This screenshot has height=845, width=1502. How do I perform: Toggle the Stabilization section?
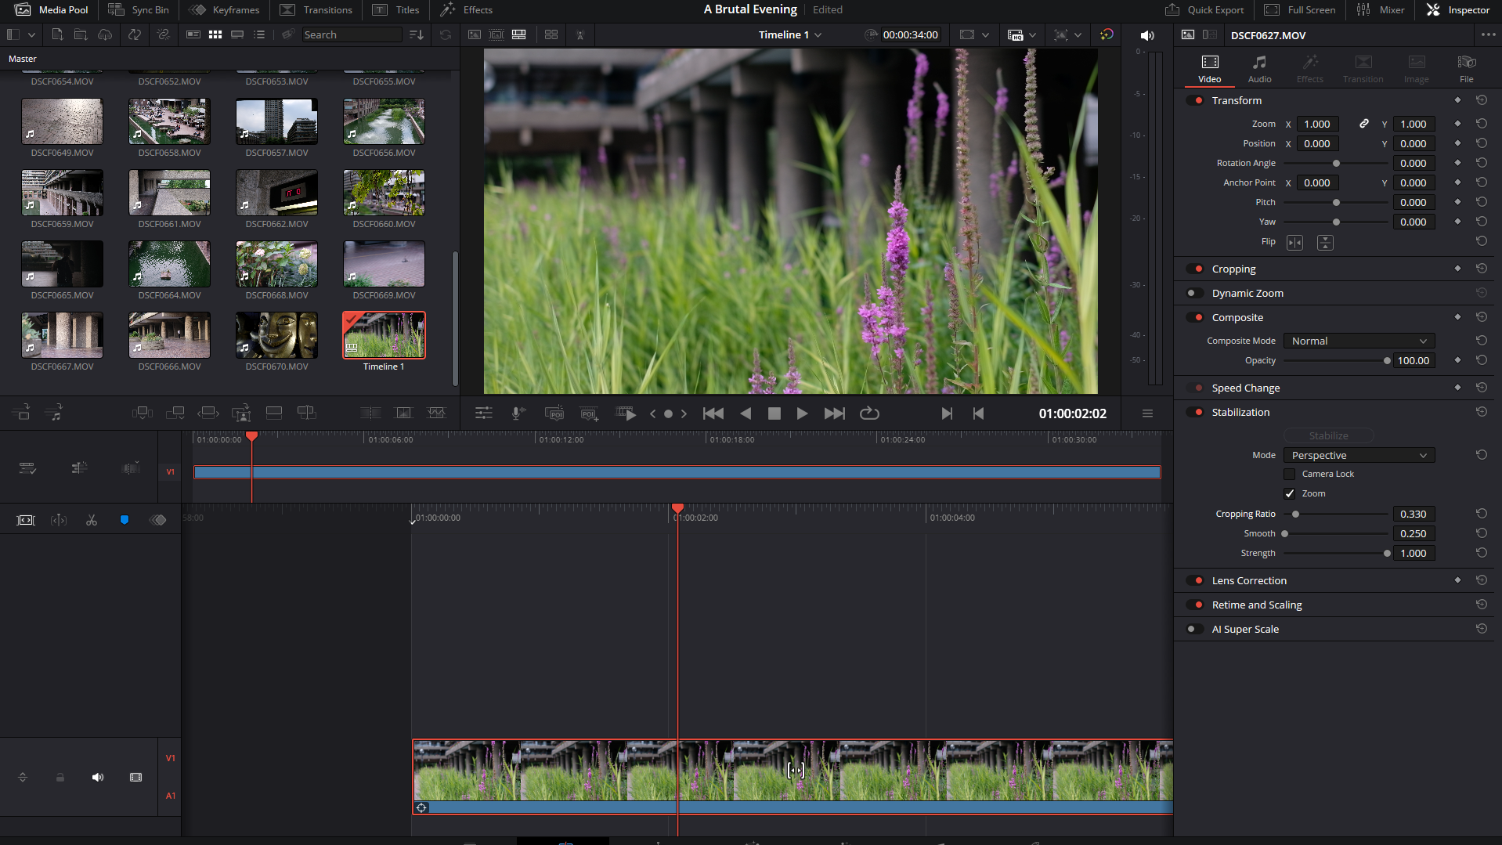point(1195,412)
